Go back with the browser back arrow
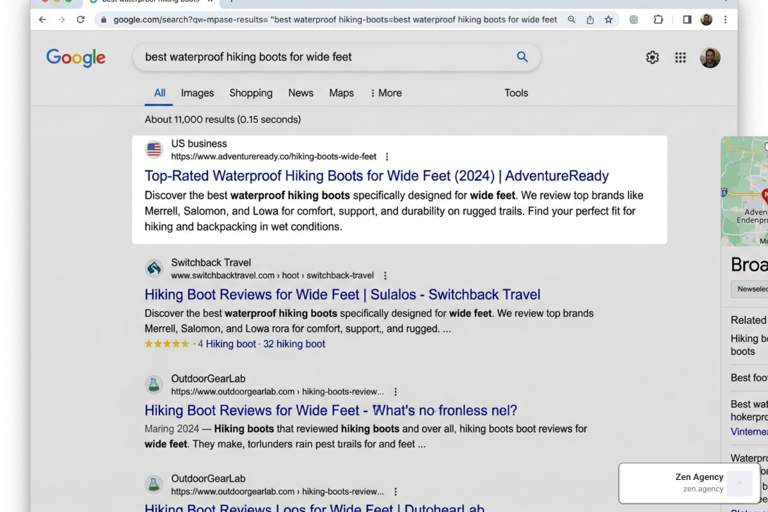 click(42, 19)
